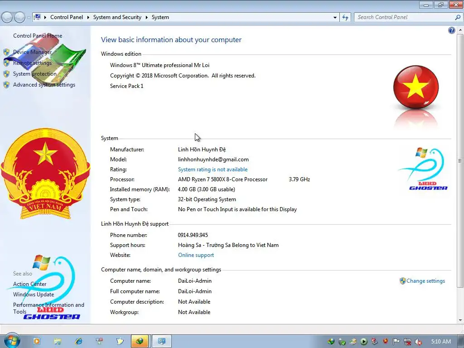Click the processor value AMD Ryzen 7 5800X
The width and height of the screenshot is (464, 348).
[x=222, y=179]
